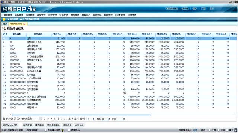The image size is (238, 133).
Task: Click the rightmost link in the top header bar
Action: coord(212,8)
